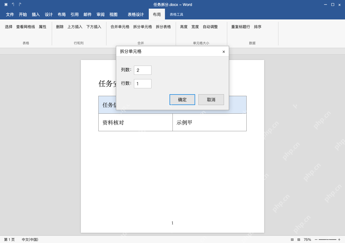Viewport: 345px width, 243px height.
Task: Open the 开始 tab
Action: click(x=23, y=15)
